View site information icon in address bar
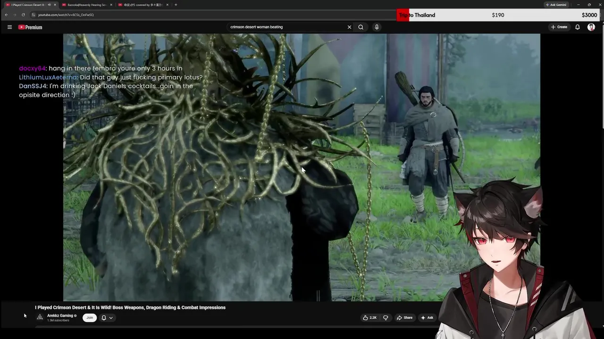604x339 pixels. 34,15
